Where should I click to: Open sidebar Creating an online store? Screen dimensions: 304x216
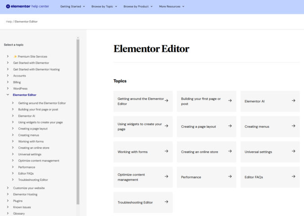(x=34, y=148)
